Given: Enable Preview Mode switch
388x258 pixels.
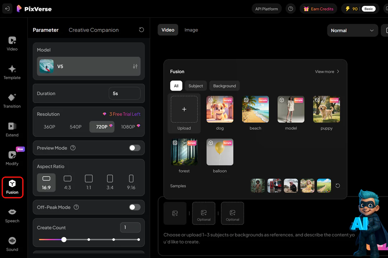Looking at the screenshot, I should [135, 148].
